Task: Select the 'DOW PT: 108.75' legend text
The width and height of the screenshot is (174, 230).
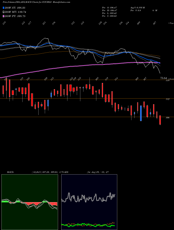Action: [x=15, y=16]
